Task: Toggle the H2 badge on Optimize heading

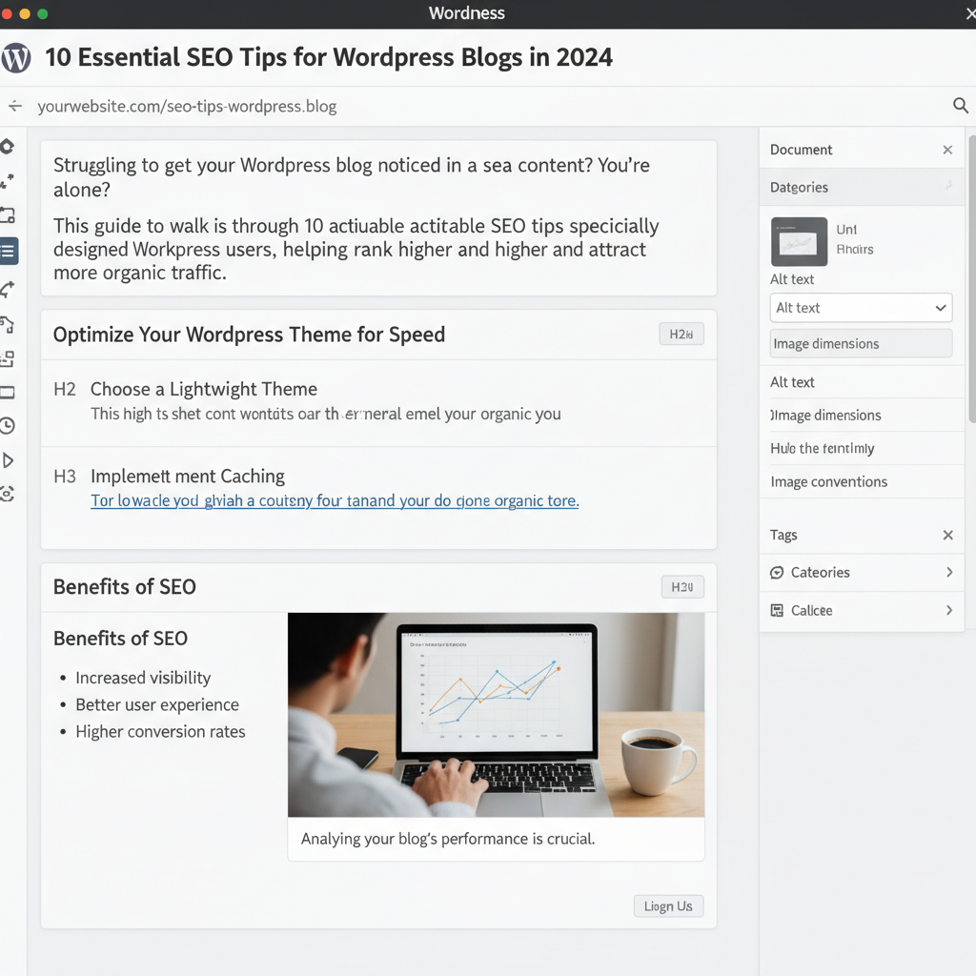Action: [681, 335]
